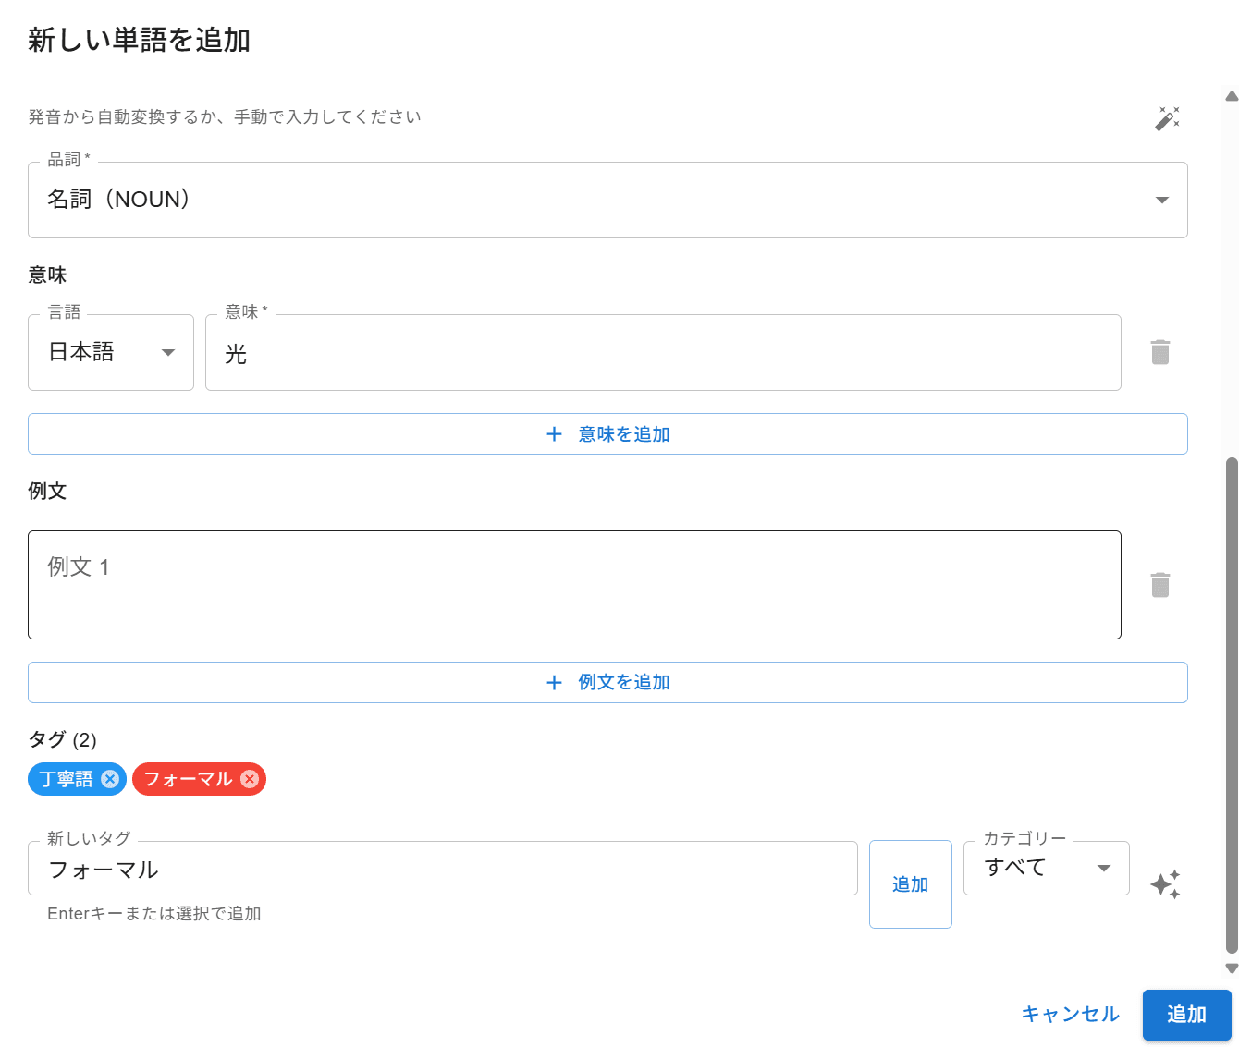Click the 追加 button beside the tag field

[x=910, y=884]
